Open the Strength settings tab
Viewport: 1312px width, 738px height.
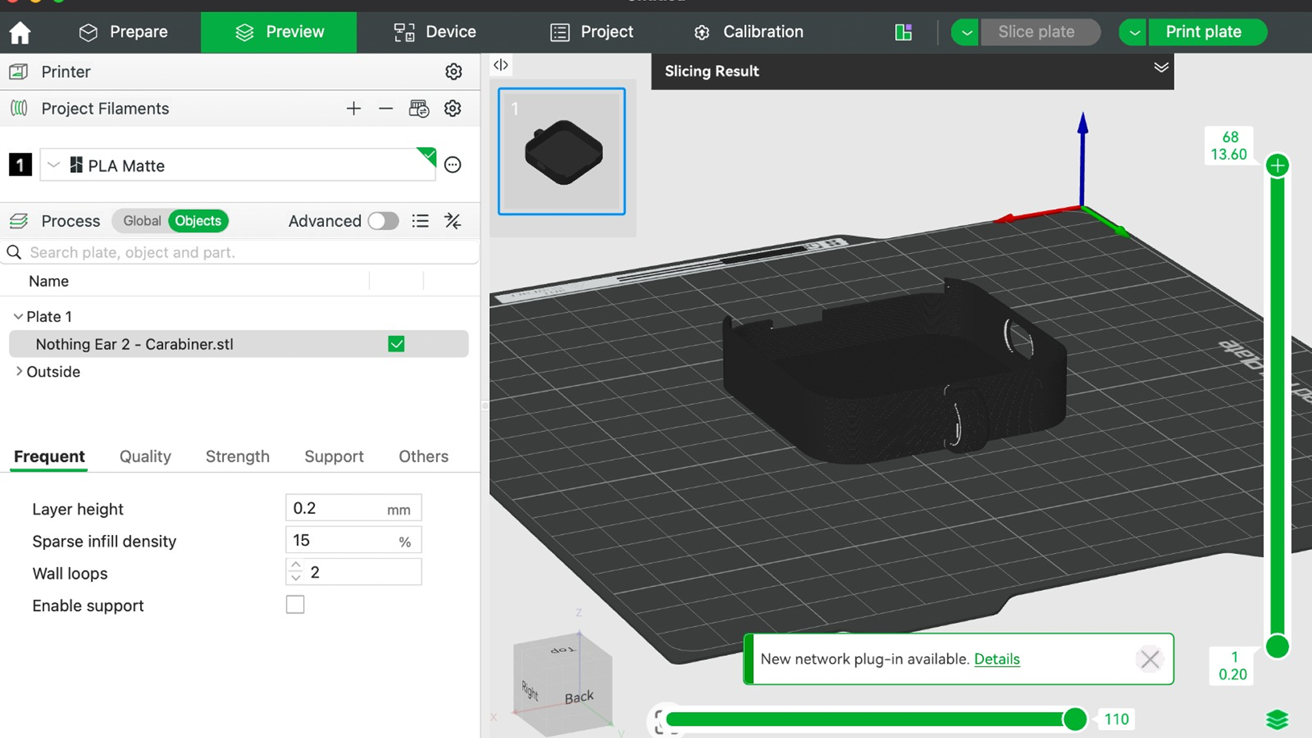pos(237,456)
